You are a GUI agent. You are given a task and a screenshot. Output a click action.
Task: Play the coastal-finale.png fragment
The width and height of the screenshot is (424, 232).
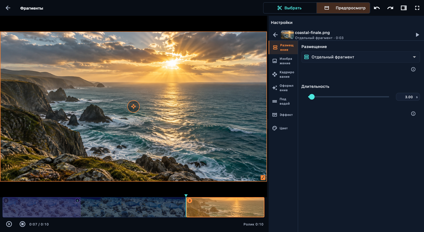click(x=417, y=35)
